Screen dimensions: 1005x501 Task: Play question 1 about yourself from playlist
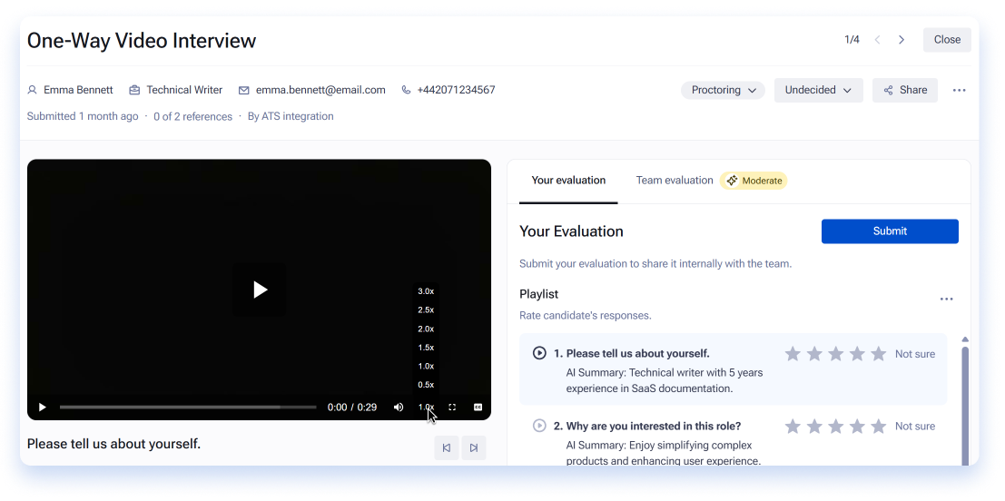539,353
